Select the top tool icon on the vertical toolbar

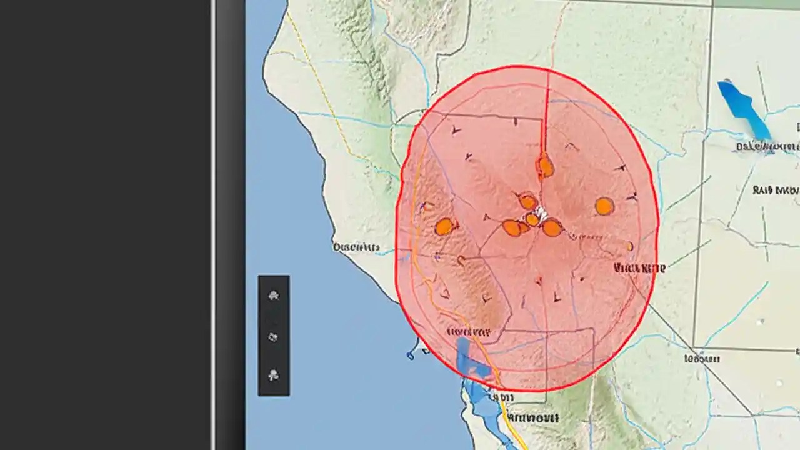[x=274, y=295]
